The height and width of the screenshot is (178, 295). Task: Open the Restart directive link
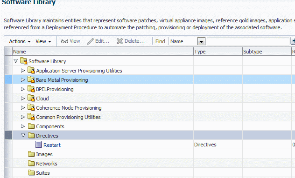(x=52, y=145)
